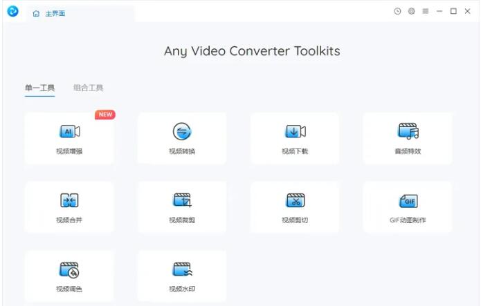Launch the video watermark tool (视频水印)

(182, 276)
